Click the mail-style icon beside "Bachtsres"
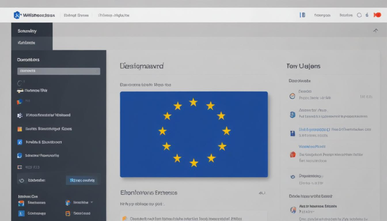This screenshot has height=221, width=387. pyautogui.click(x=21, y=203)
